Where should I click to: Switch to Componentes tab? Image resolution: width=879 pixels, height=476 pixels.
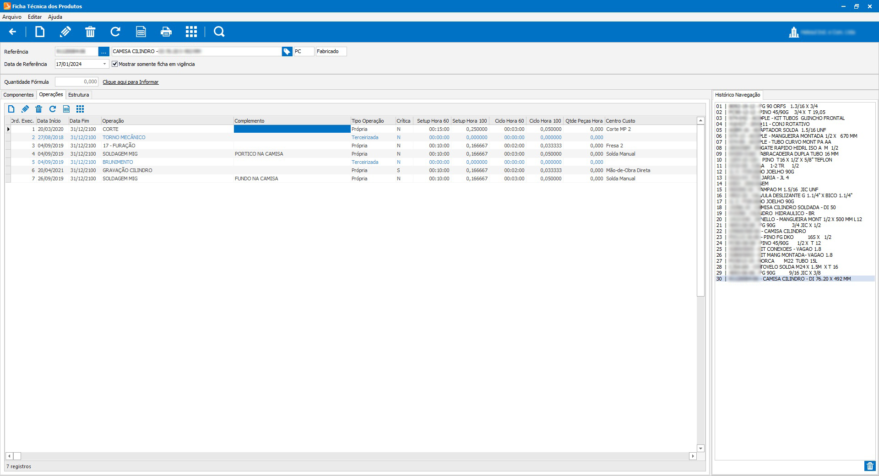pyautogui.click(x=19, y=95)
